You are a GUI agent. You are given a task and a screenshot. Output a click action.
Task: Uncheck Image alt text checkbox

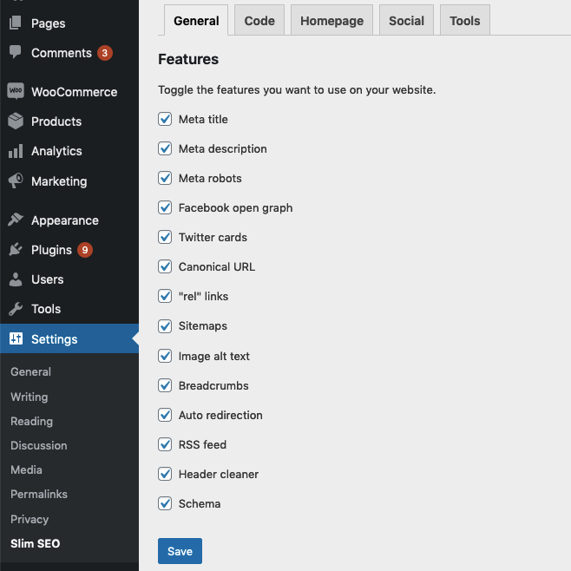tap(165, 356)
